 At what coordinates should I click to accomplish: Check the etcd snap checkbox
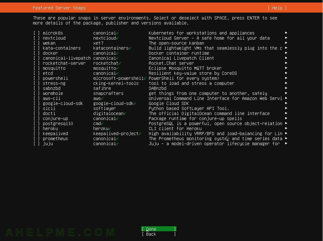pos(37,73)
